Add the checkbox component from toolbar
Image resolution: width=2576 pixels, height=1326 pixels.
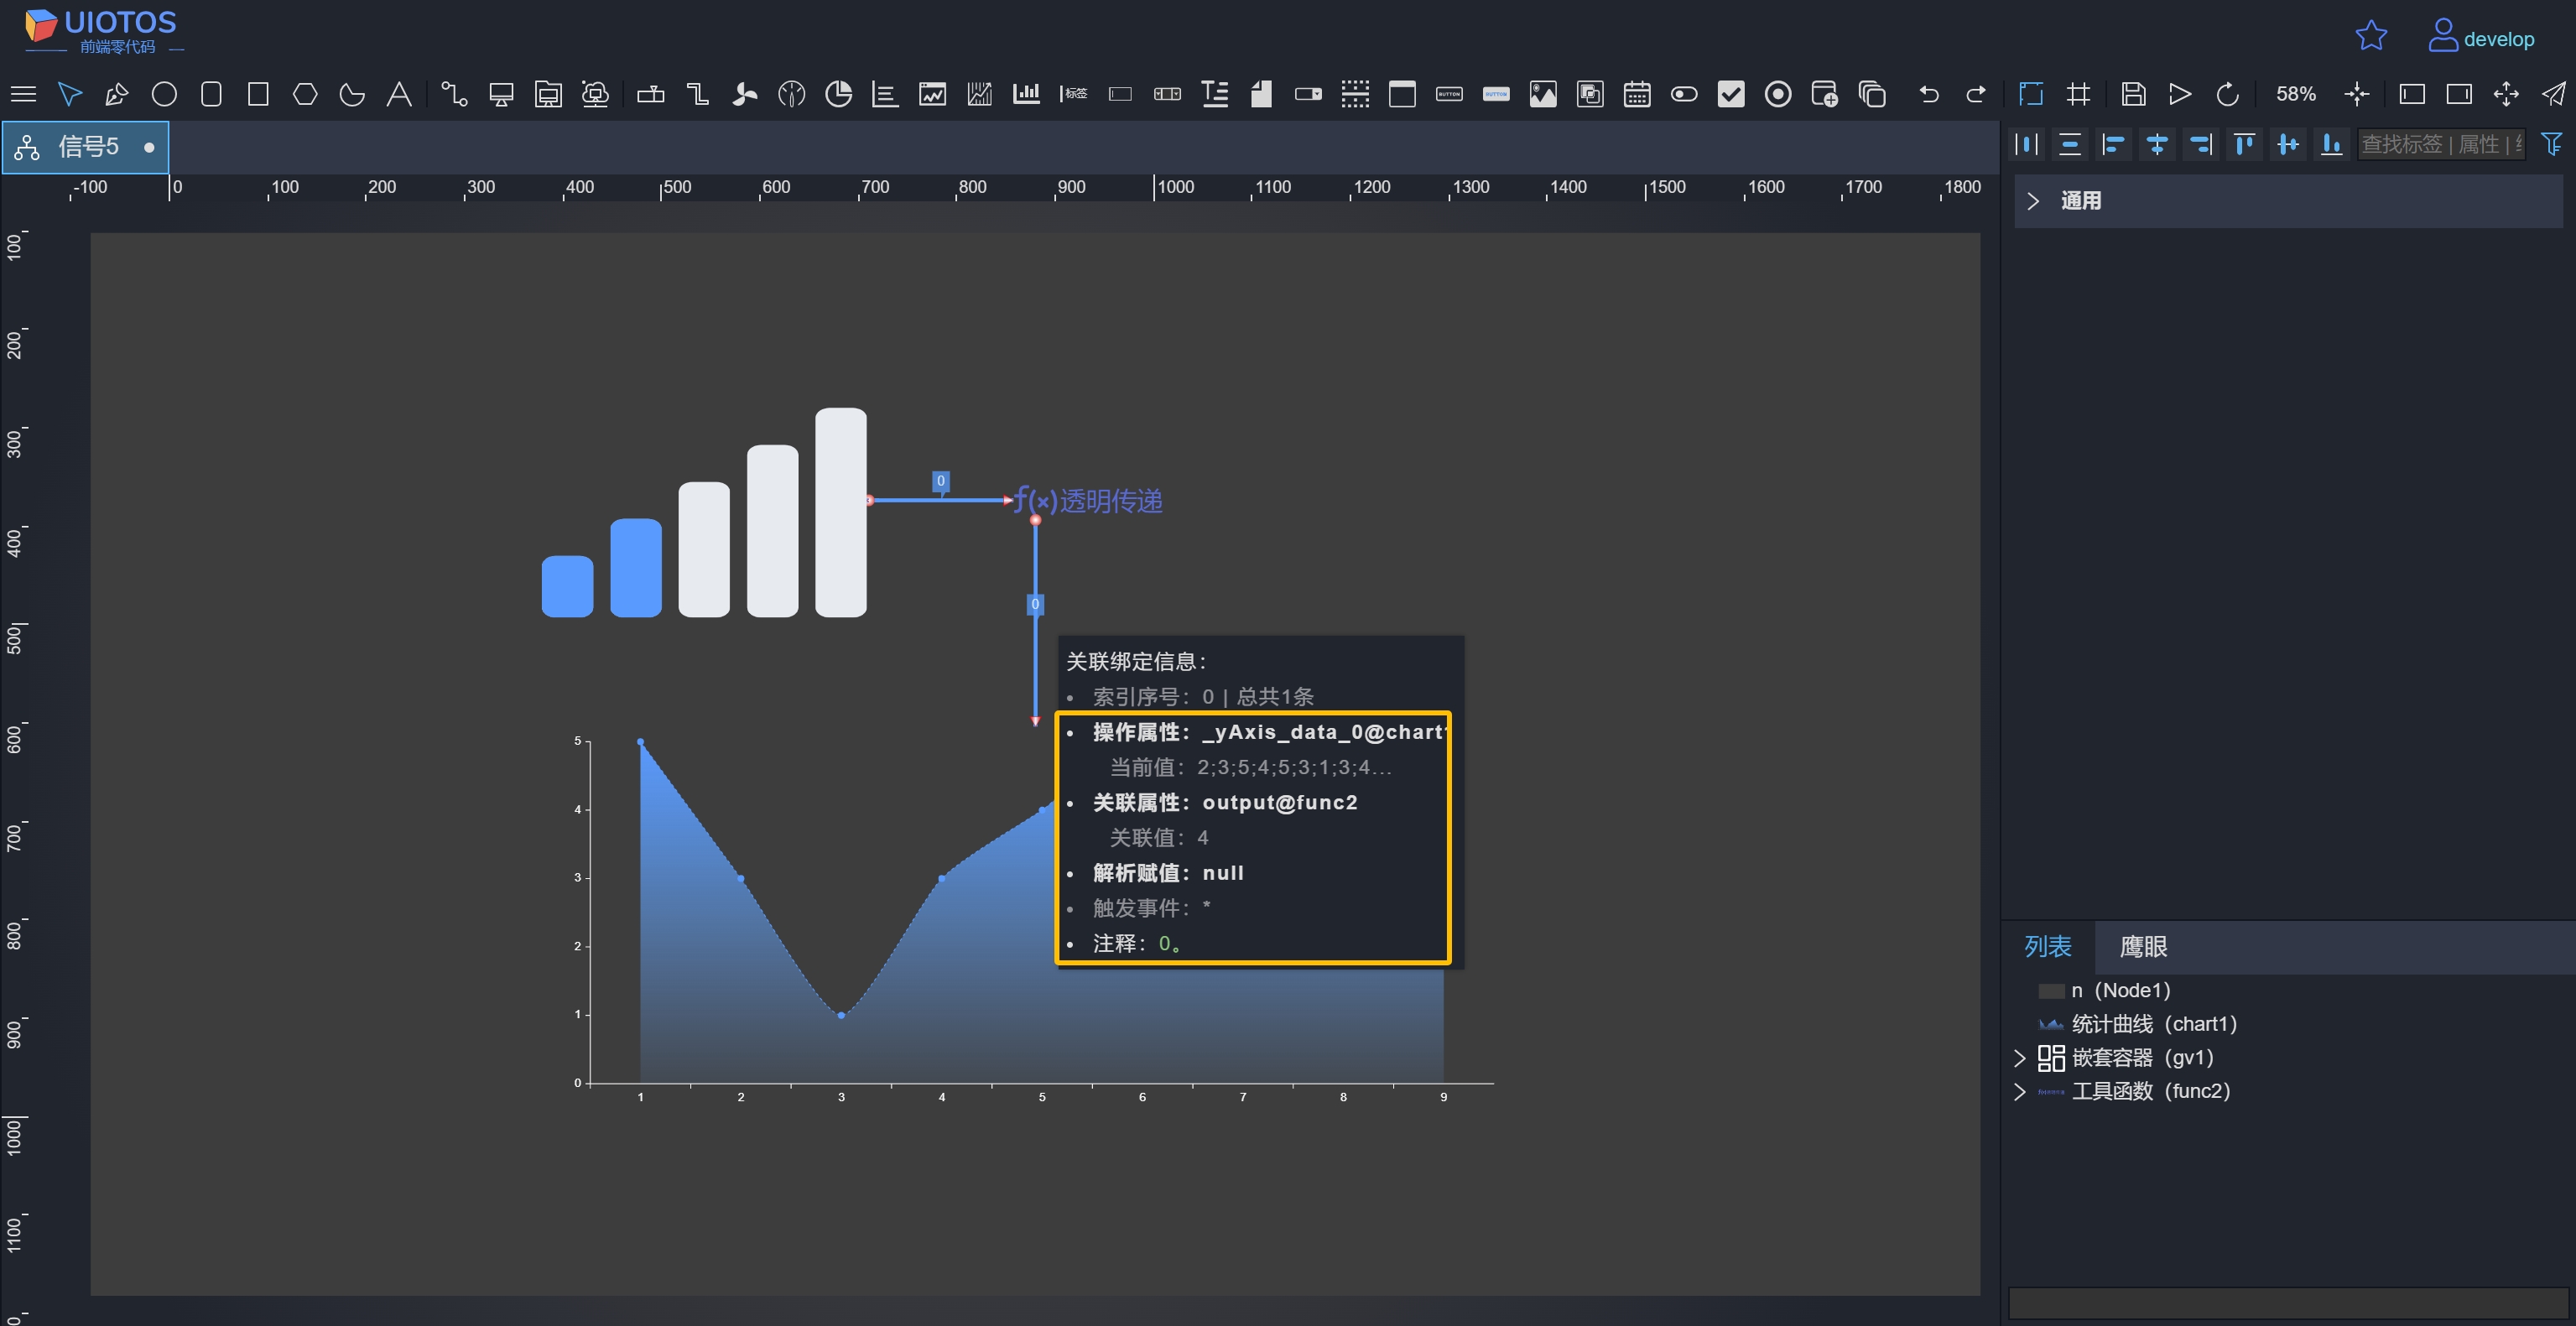(x=1731, y=94)
